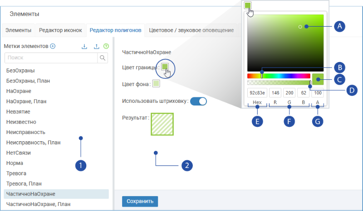
Task: Select the НетСвязи label
Action: [19, 153]
